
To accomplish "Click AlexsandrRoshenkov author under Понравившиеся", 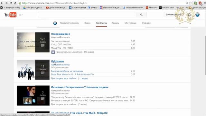I will 61,37.
